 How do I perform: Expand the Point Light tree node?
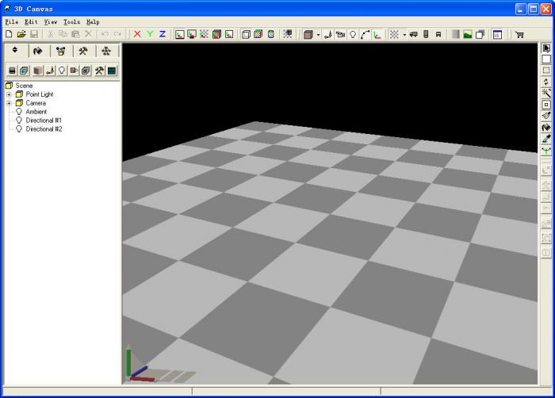[x=10, y=94]
